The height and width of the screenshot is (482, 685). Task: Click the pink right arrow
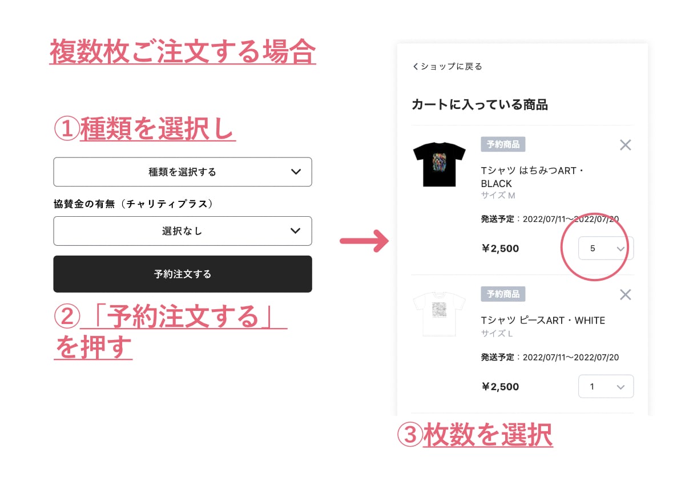[x=364, y=241]
